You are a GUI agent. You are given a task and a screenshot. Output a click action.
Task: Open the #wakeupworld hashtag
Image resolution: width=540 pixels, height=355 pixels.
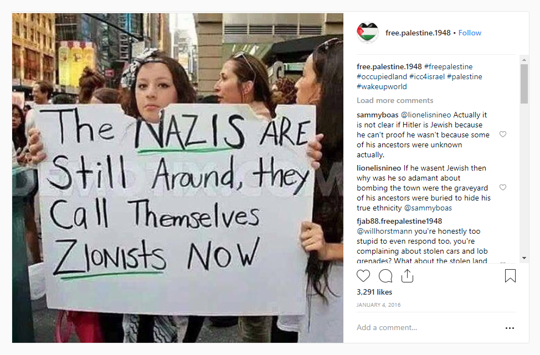tap(382, 86)
